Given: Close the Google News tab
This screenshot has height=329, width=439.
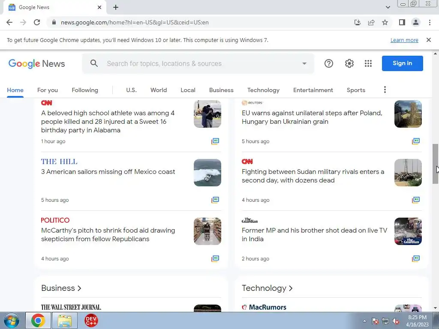Looking at the screenshot, I should point(99,7).
